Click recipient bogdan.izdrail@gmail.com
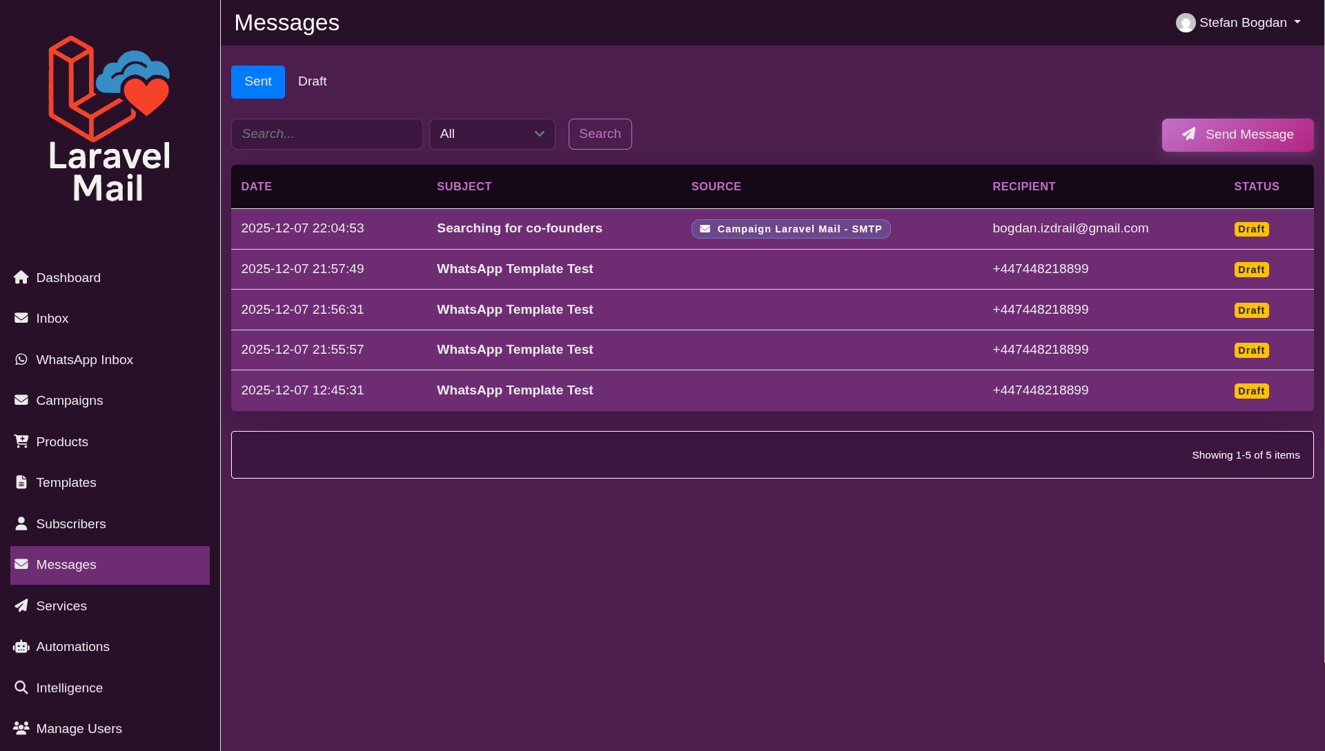 (x=1070, y=228)
